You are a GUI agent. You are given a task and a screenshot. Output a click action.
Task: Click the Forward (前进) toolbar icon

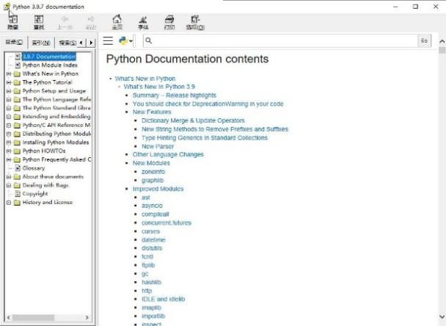[91, 22]
